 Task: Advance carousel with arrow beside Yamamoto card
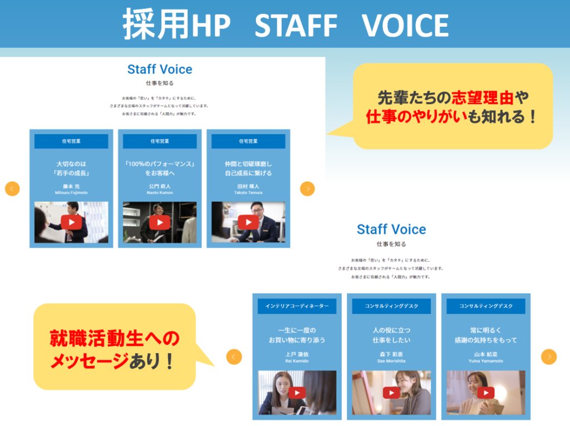549,357
